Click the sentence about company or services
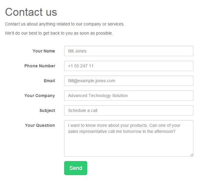 64,24
